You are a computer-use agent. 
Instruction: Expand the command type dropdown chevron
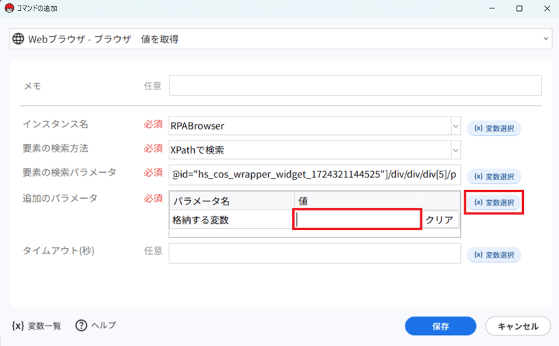[545, 39]
